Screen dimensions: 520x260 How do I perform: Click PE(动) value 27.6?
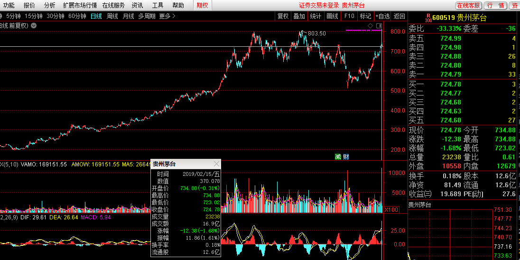[509, 194]
